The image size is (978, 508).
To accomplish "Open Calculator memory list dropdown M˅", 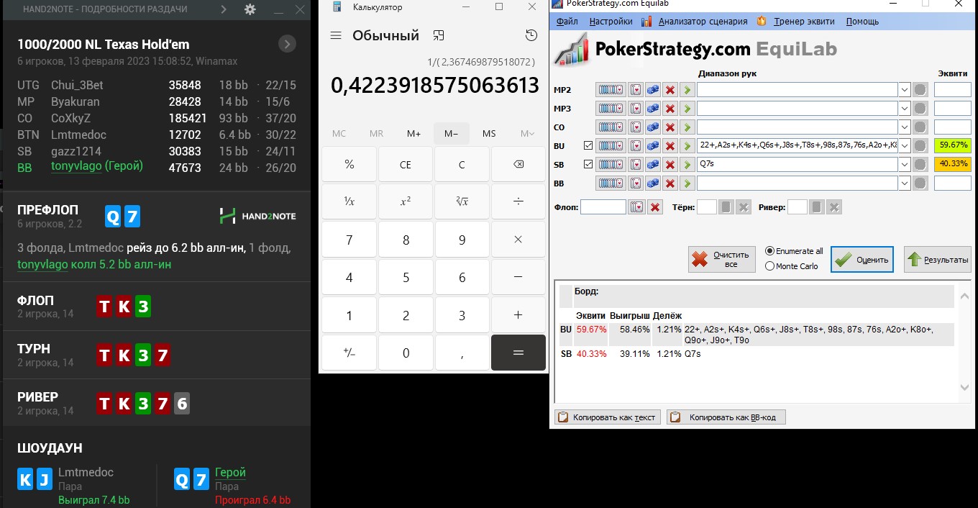I will [527, 134].
